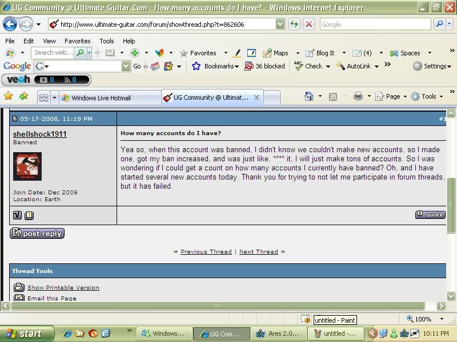This screenshot has height=342, width=457.
Task: Run the Google toolbar spell Check
Action: pyautogui.click(x=309, y=66)
